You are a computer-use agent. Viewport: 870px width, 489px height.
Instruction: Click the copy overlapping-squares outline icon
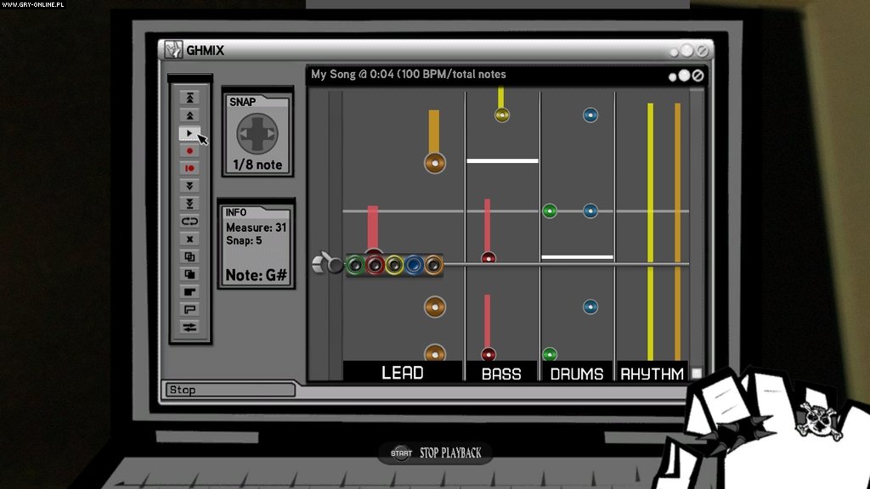tap(189, 256)
